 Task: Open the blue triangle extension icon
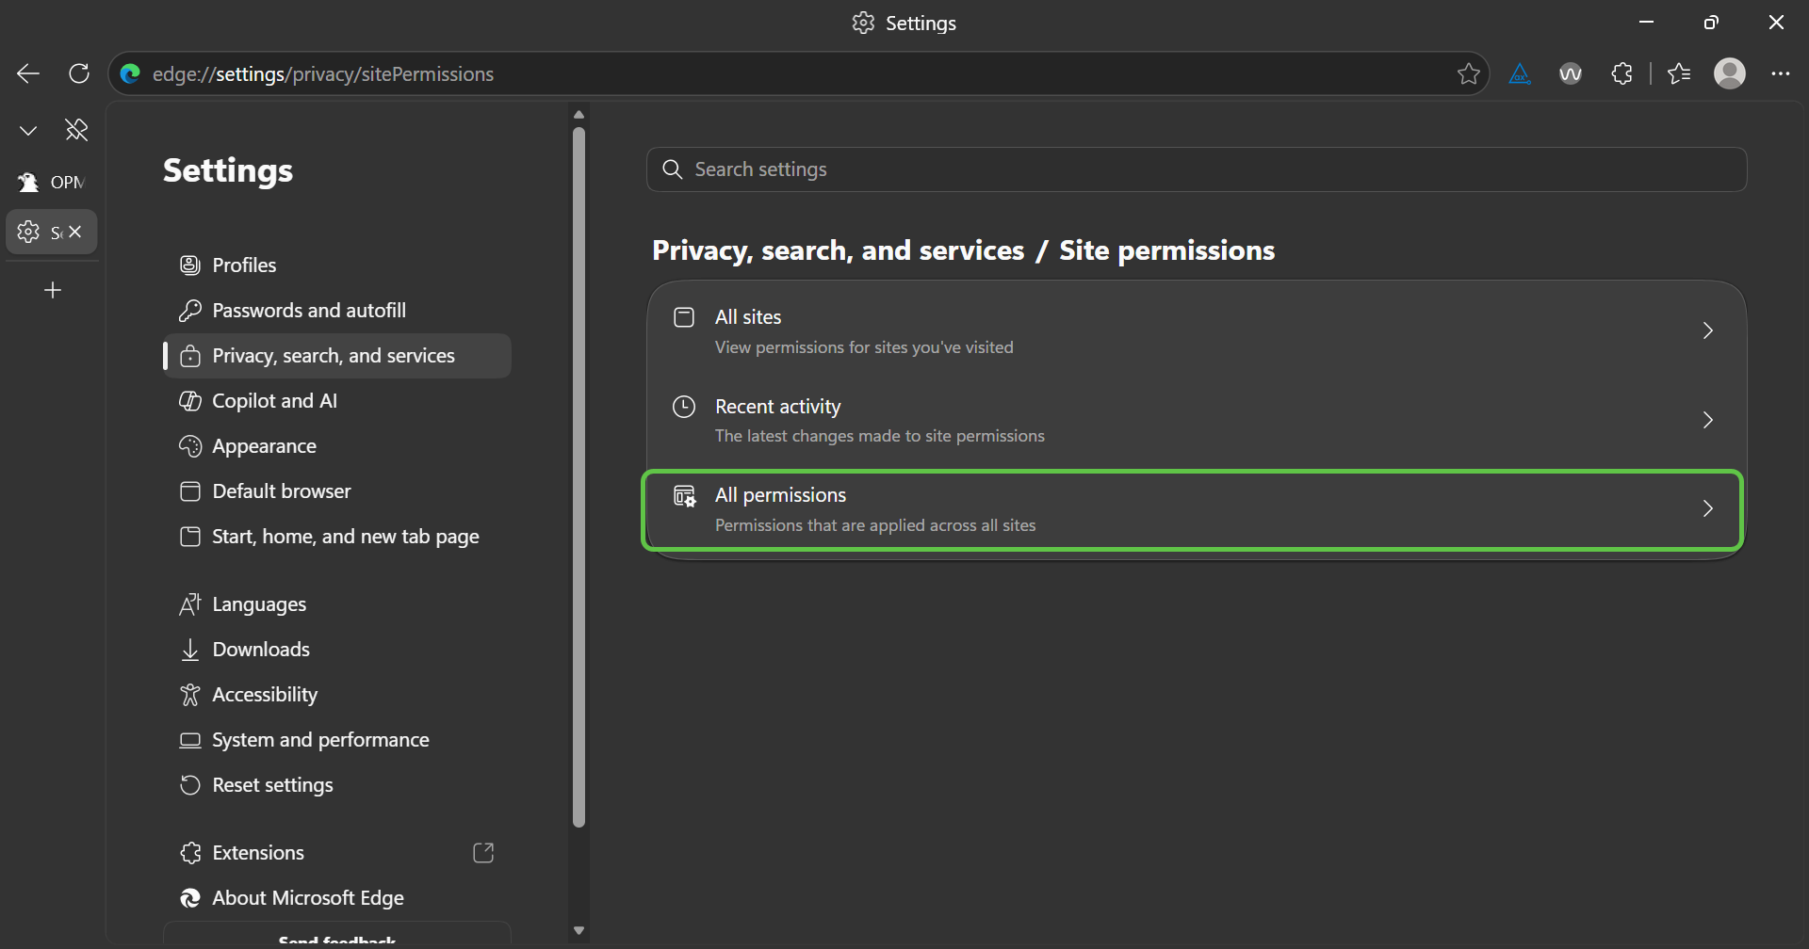[x=1520, y=73]
